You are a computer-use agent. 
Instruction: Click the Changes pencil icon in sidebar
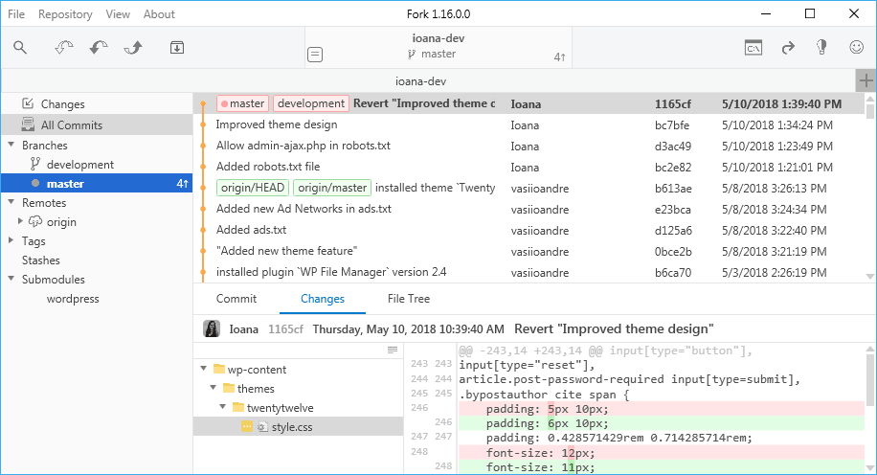(x=28, y=103)
